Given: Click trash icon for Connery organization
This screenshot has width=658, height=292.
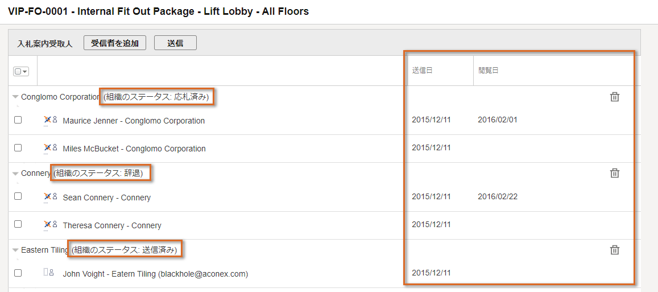Looking at the screenshot, I should 614,173.
